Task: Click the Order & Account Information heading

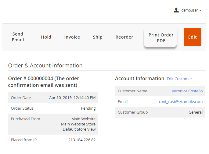Action: click(45, 66)
